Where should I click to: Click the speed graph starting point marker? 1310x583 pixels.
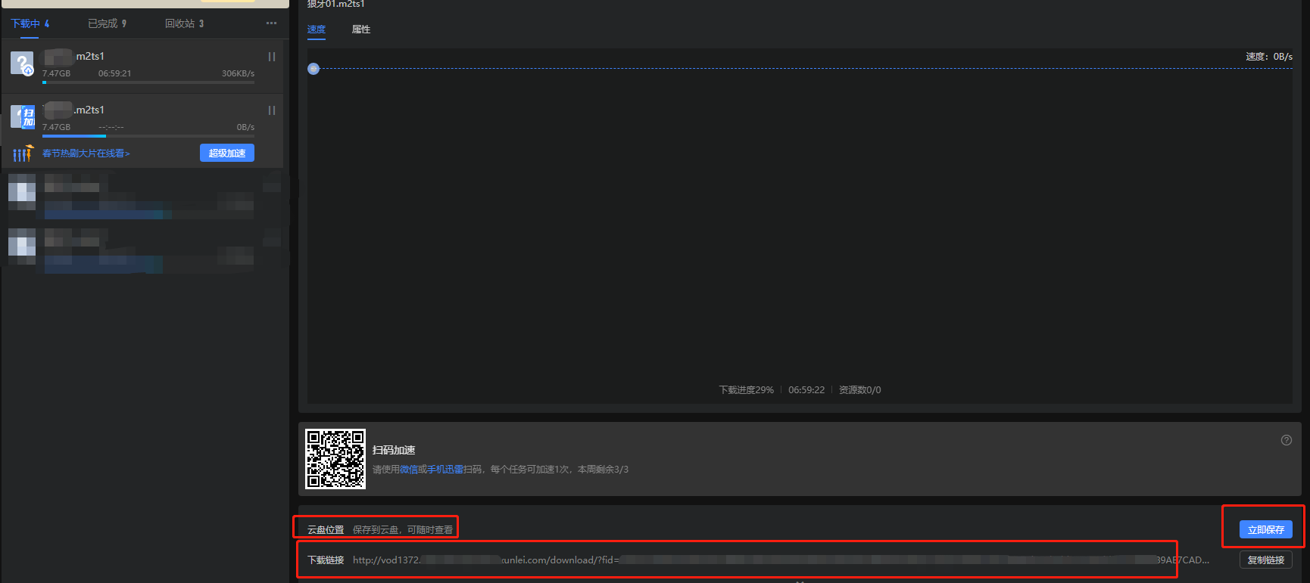coord(313,69)
